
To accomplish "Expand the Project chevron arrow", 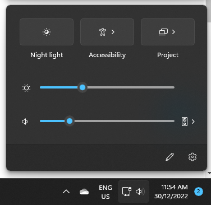I will click(x=173, y=32).
